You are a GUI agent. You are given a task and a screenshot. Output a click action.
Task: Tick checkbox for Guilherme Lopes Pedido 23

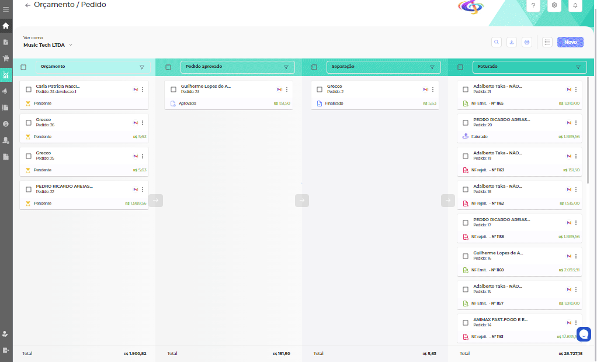pyautogui.click(x=173, y=89)
